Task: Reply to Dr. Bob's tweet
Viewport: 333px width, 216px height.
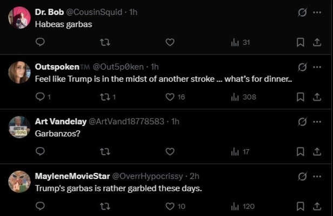Action: (41, 43)
